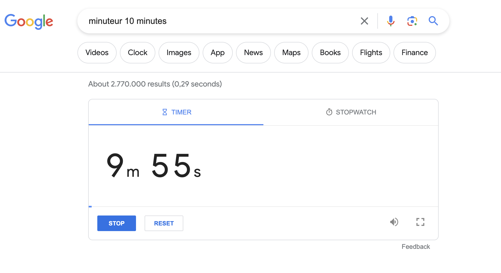The width and height of the screenshot is (501, 273).
Task: Click the Google logo
Action: pos(29,21)
